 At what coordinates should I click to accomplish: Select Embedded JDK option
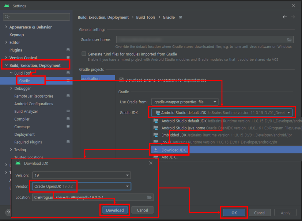(226, 135)
